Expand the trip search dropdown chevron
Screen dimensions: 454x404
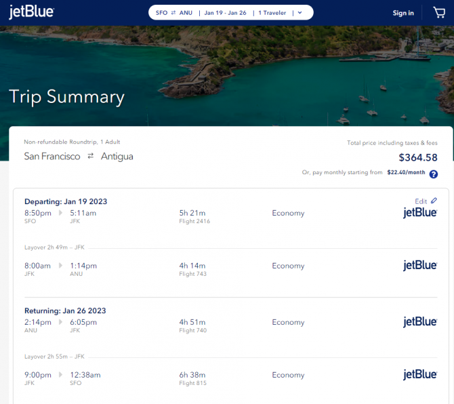pos(300,13)
